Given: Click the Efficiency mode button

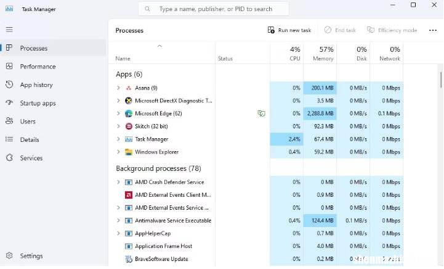Looking at the screenshot, I should (x=392, y=30).
